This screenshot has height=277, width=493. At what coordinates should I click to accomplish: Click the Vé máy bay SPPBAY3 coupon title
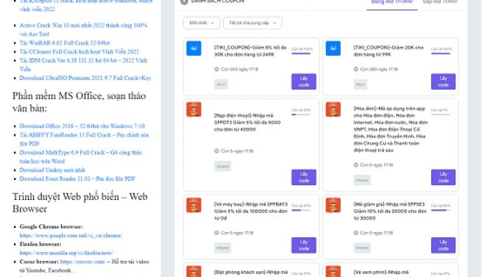click(251, 211)
